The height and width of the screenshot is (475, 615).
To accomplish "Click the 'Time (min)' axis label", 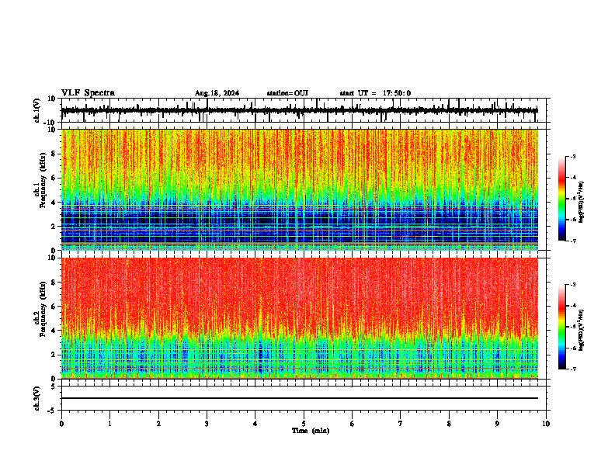I will click(x=311, y=431).
